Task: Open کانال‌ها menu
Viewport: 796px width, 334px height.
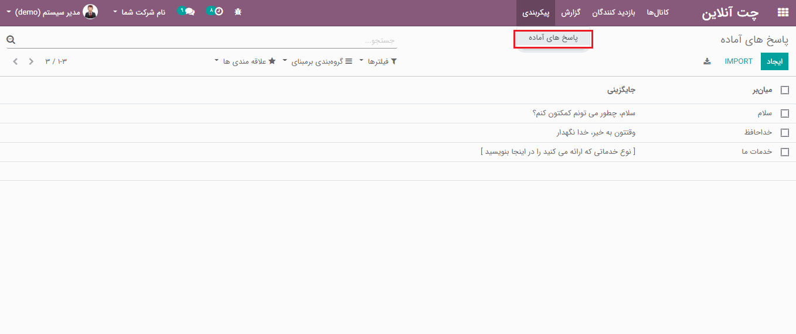Action: 658,12
